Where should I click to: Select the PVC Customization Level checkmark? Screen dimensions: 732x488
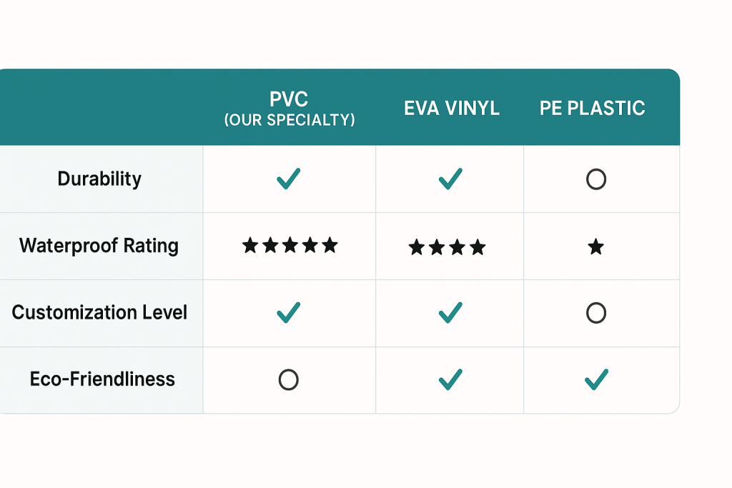pyautogui.click(x=288, y=312)
